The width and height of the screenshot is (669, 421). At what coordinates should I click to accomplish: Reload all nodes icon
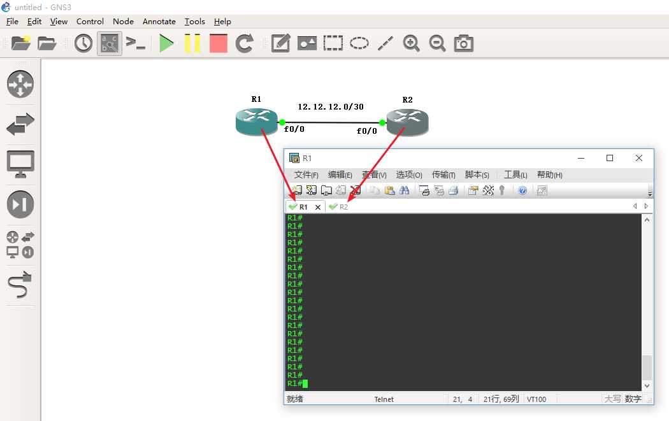(245, 43)
